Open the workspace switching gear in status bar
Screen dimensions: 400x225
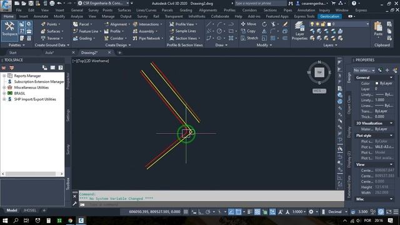pyautogui.click(x=311, y=212)
